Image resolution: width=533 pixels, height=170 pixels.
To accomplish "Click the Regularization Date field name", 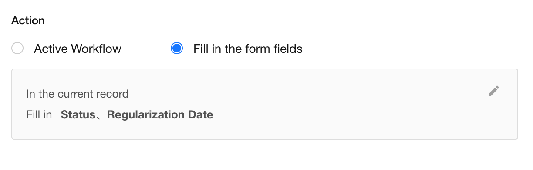I will pos(160,115).
